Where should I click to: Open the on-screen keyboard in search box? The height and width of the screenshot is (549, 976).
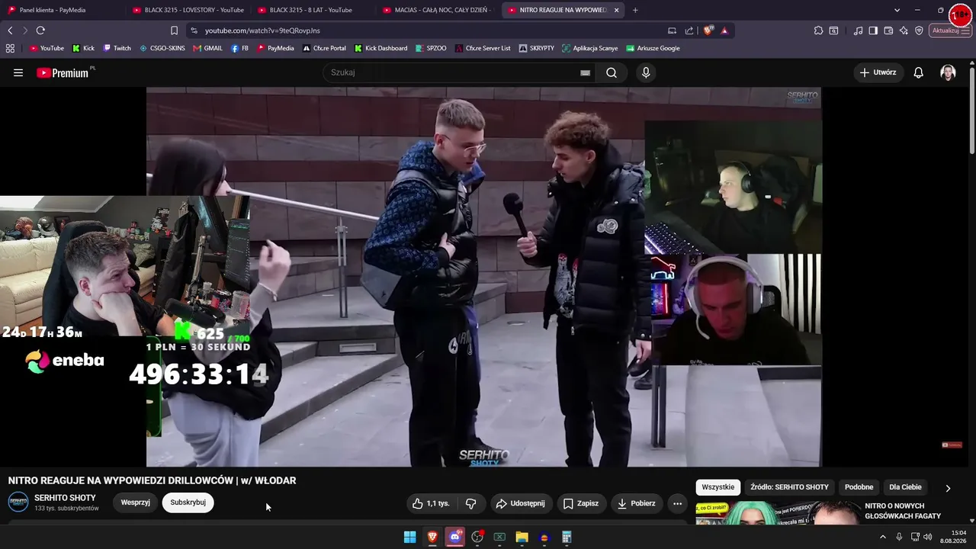585,72
